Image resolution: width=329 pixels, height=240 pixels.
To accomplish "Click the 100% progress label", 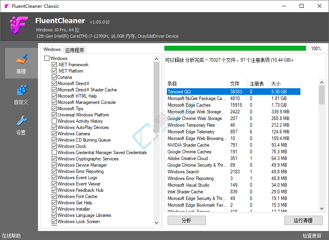I will pos(316,49).
